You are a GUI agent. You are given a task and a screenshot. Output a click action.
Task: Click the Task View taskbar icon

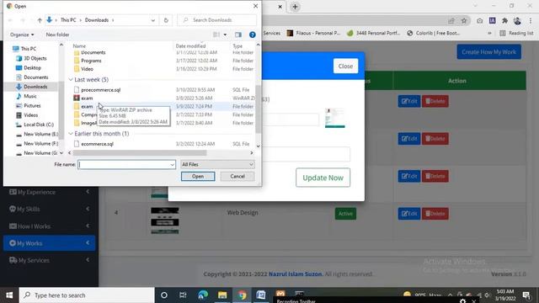[x=183, y=295]
